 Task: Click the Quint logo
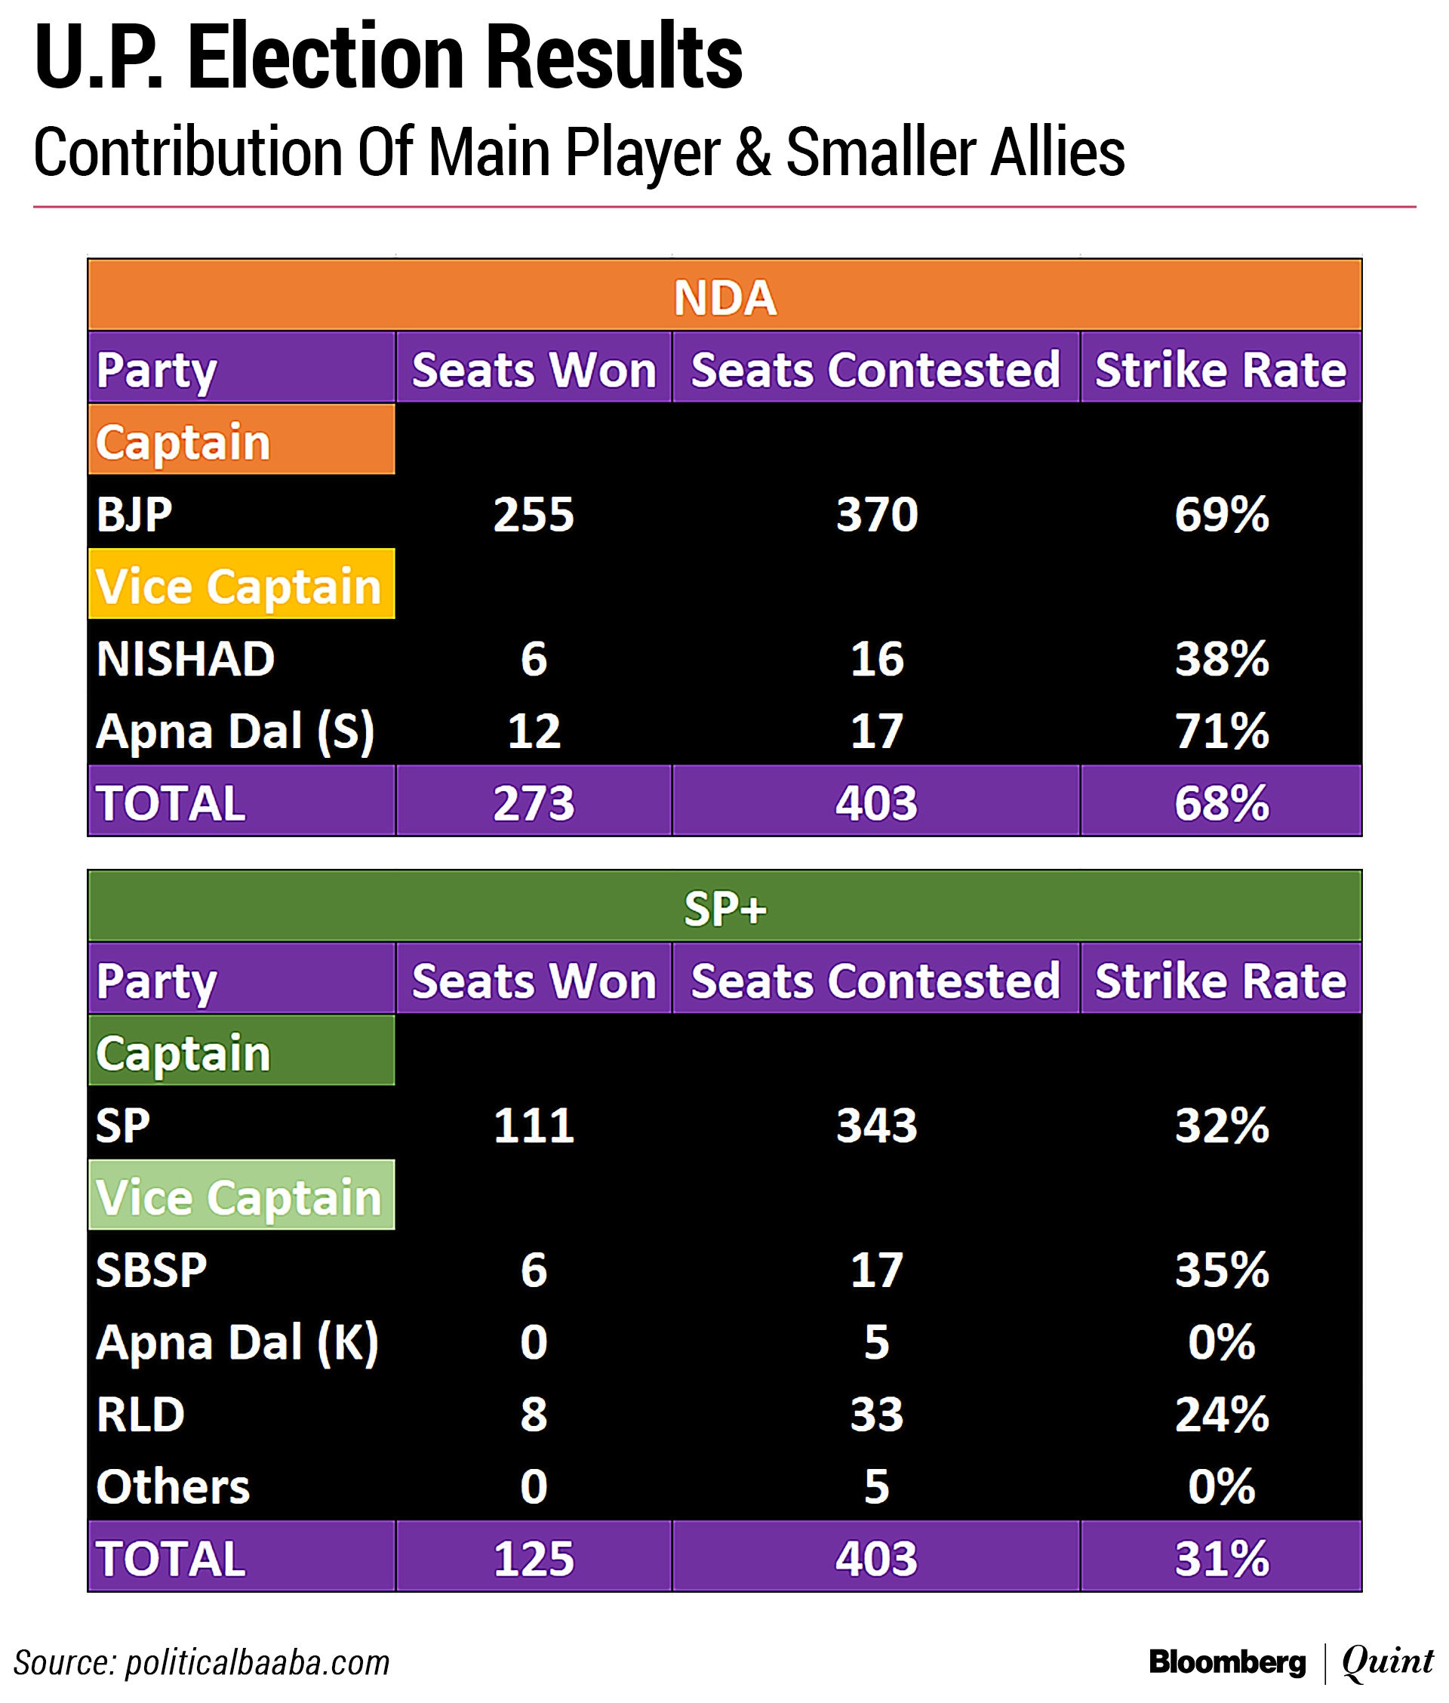(x=1386, y=1661)
